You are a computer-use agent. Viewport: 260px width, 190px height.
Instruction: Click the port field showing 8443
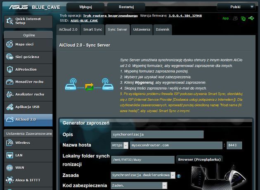coord(234,145)
